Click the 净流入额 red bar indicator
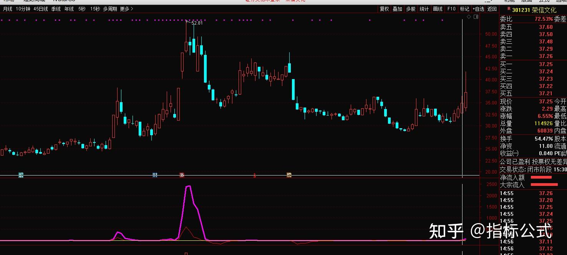This screenshot has width=567, height=255. [x=541, y=177]
